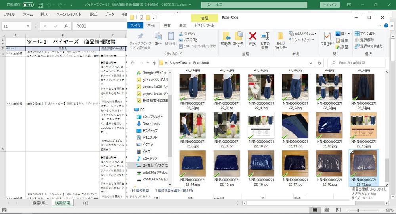Click the Paste icon in Explorer ribbon
Image resolution: width=396 pixels, height=214 pixels.
[171, 38]
